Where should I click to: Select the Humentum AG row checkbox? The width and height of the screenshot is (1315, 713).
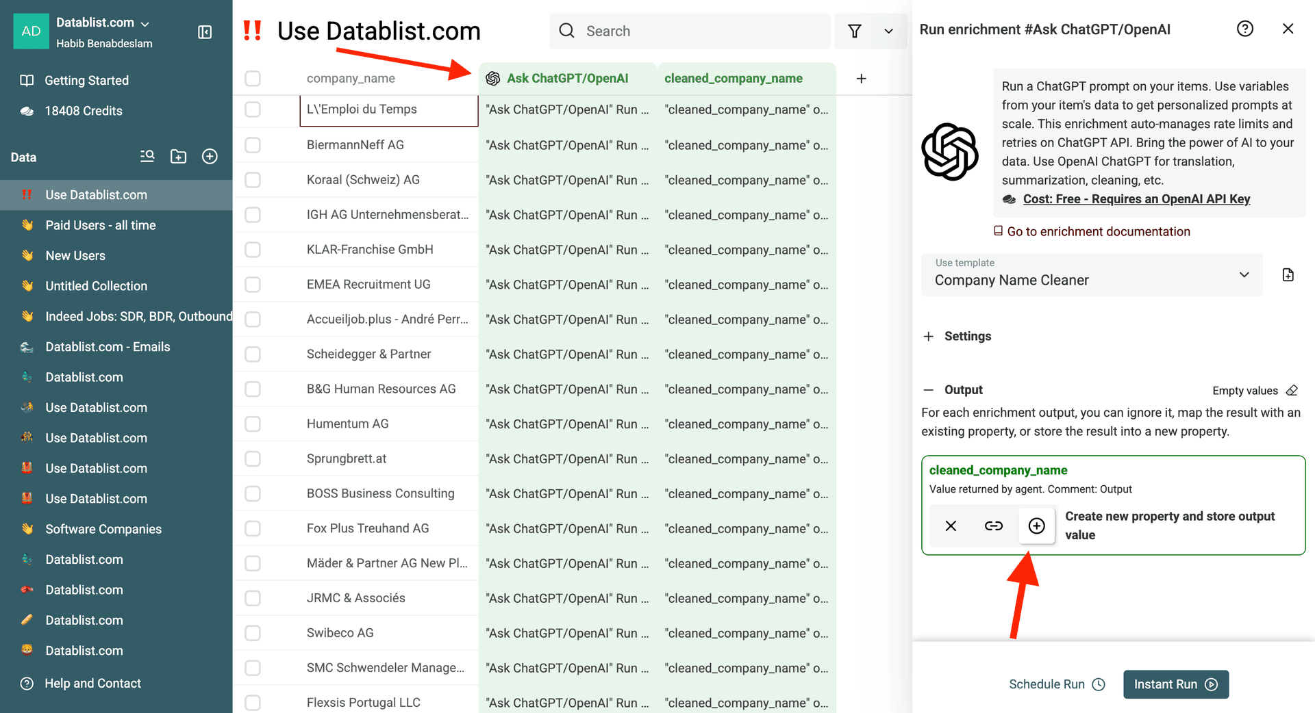[x=253, y=424]
